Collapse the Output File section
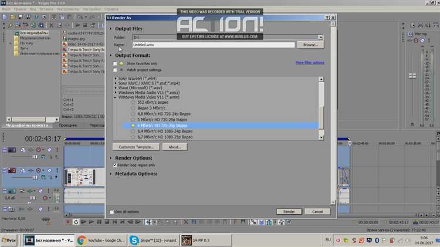440x247 pixels. pyautogui.click(x=110, y=29)
